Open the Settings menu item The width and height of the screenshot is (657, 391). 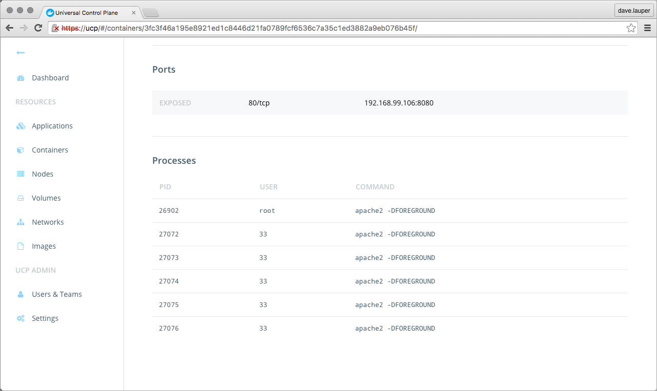click(x=45, y=318)
